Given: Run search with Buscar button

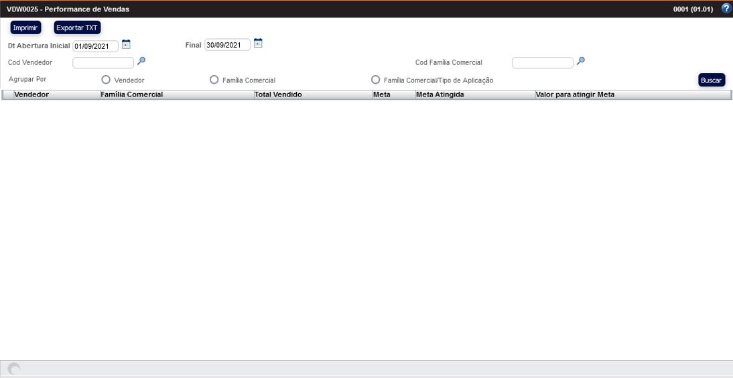Looking at the screenshot, I should pos(711,80).
